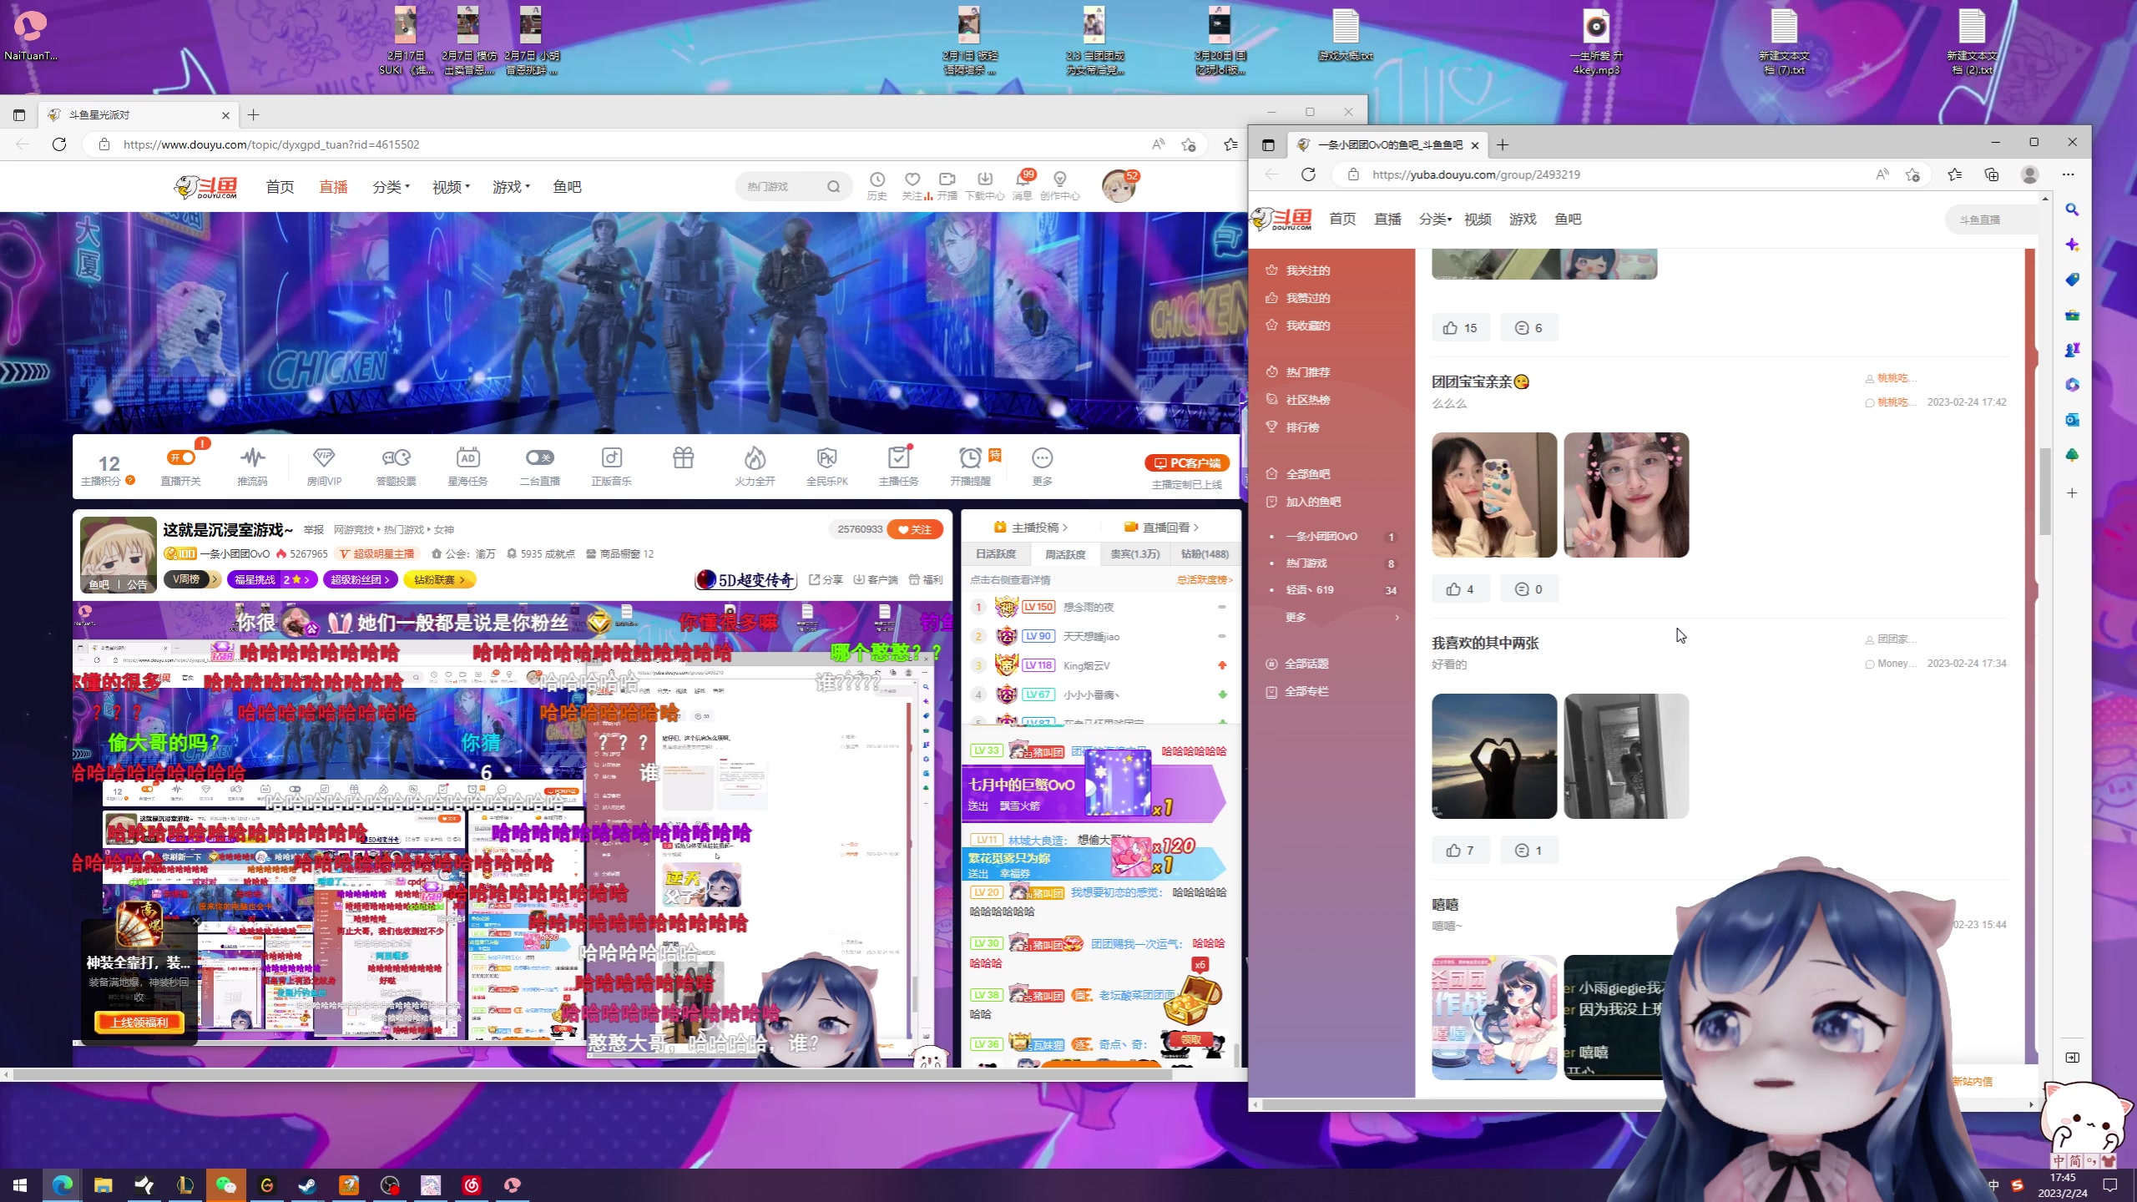Switch to the 日活跃度 ranking tab

click(x=995, y=554)
